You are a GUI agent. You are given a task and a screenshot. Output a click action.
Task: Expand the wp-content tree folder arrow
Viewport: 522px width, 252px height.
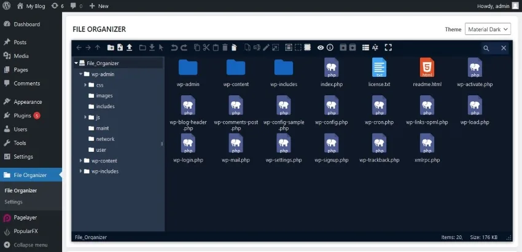coord(81,160)
